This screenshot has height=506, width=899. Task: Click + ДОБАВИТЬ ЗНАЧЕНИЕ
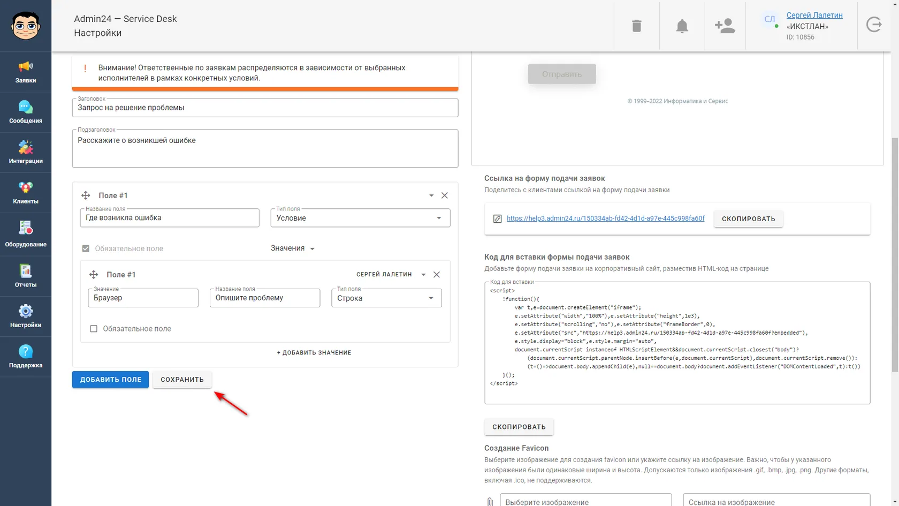[314, 353]
